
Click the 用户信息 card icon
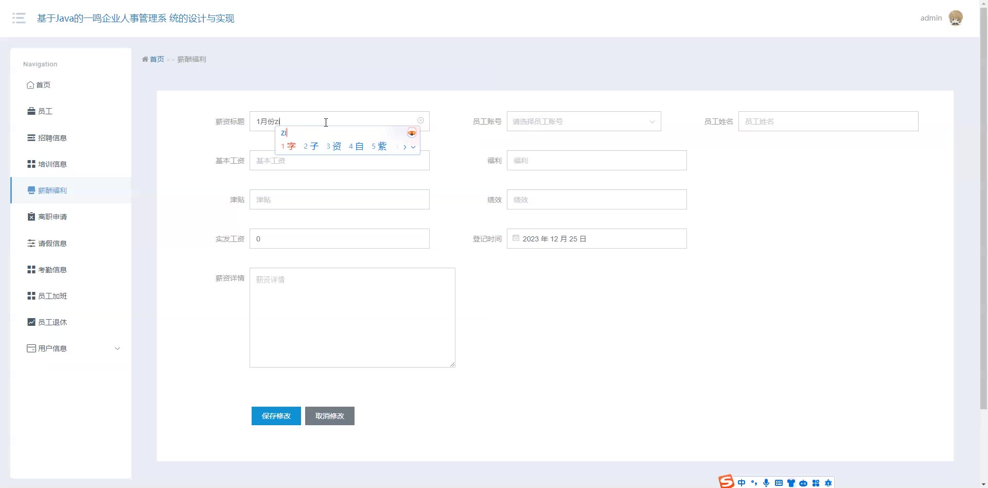(31, 348)
